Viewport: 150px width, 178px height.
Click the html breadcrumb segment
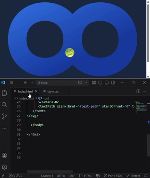pos(46,98)
